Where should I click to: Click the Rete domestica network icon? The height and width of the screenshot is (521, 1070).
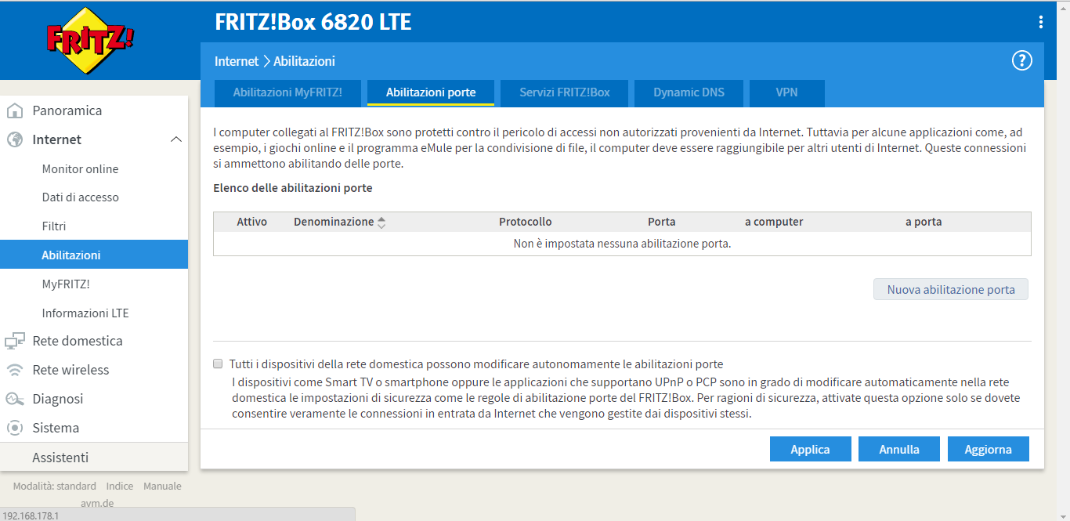(15, 341)
